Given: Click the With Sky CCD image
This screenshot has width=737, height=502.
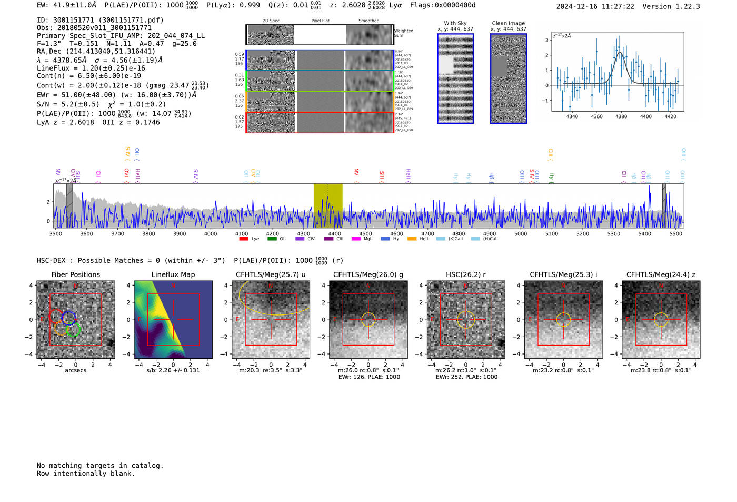Looking at the screenshot, I should point(455,78).
